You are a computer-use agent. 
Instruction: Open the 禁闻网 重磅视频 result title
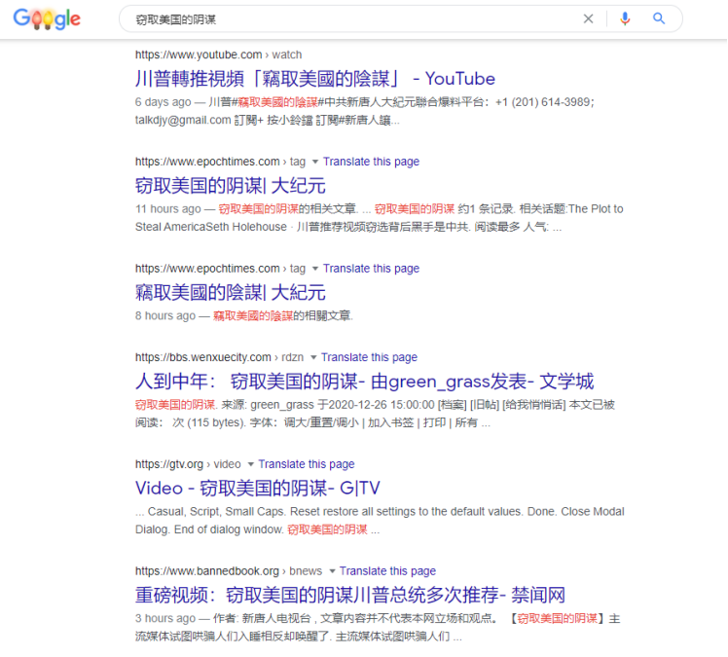tap(350, 596)
